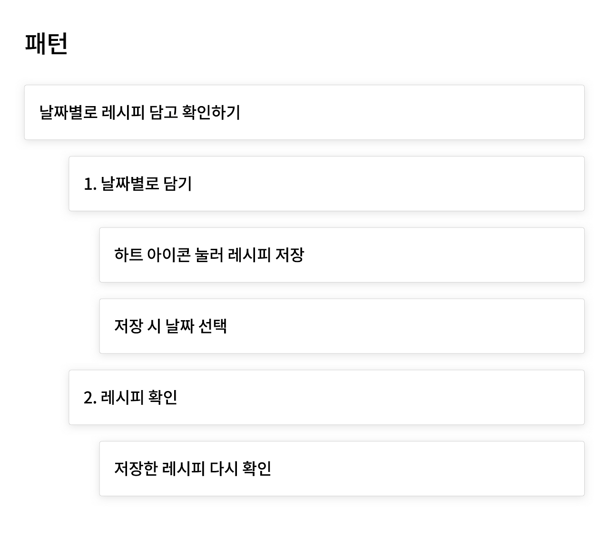Click the word '확인하기' in the top card

(211, 112)
